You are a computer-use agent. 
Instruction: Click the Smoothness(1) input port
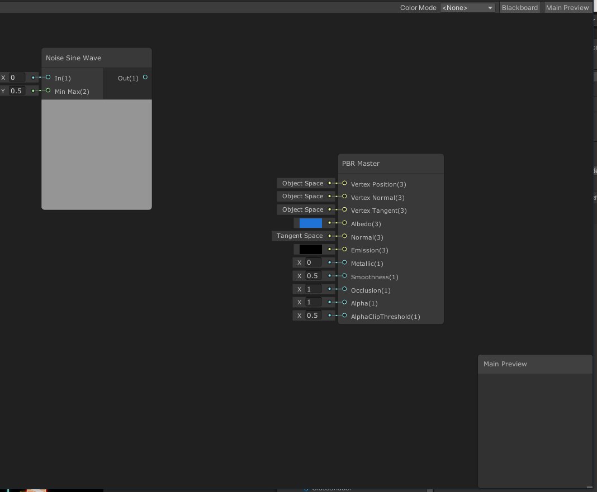point(344,276)
